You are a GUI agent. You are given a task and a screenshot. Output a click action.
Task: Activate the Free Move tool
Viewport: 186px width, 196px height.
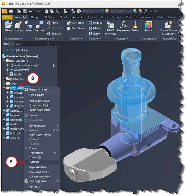76,23
